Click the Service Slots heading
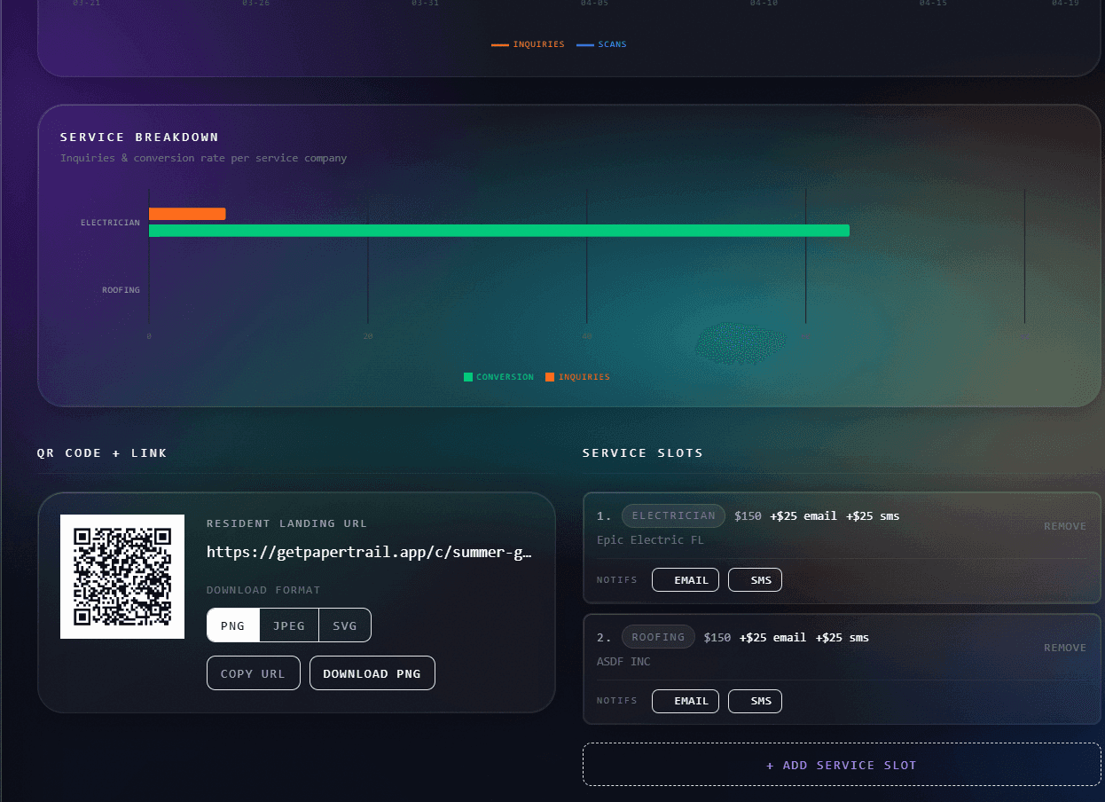 643,453
